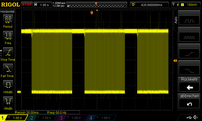Choose the falling edge Auto option

click(189, 70)
